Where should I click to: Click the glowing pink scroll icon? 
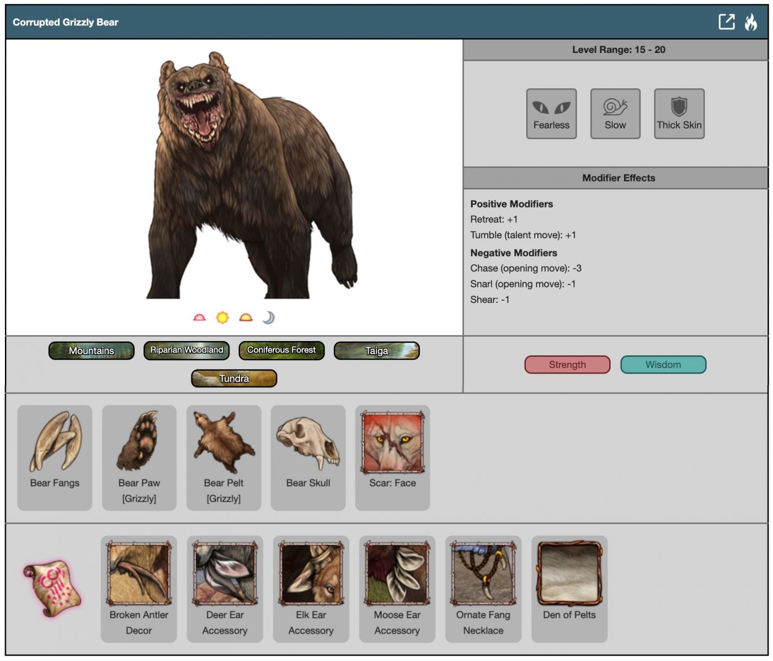click(52, 588)
